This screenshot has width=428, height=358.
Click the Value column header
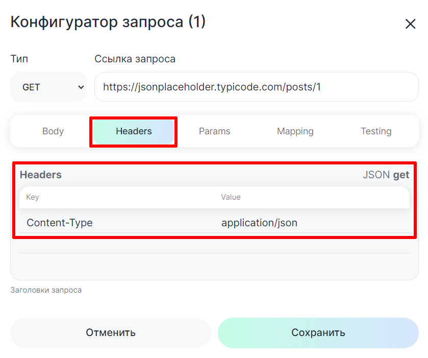(x=231, y=197)
